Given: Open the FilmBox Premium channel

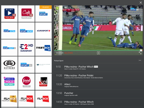Looking at the screenshot, I should pyautogui.click(x=9, y=99).
